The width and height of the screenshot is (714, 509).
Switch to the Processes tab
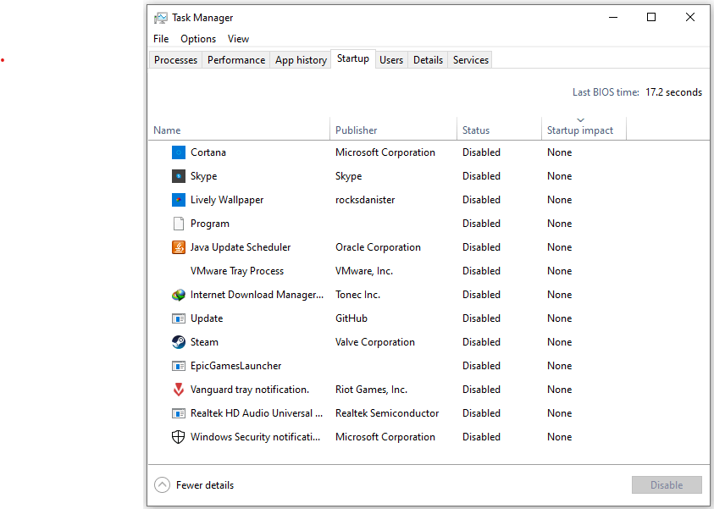[176, 60]
